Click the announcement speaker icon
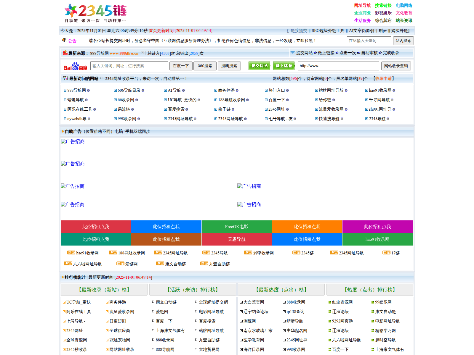This screenshot has width=474, height=355. point(64,40)
